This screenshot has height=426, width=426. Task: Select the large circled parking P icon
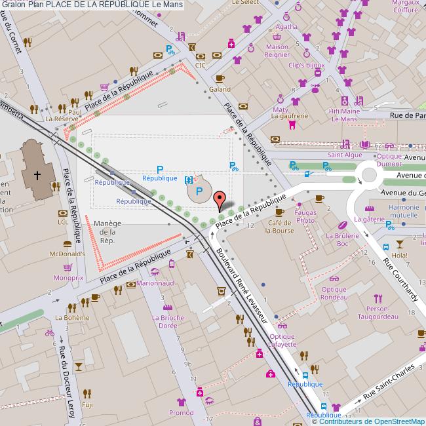[x=199, y=193]
